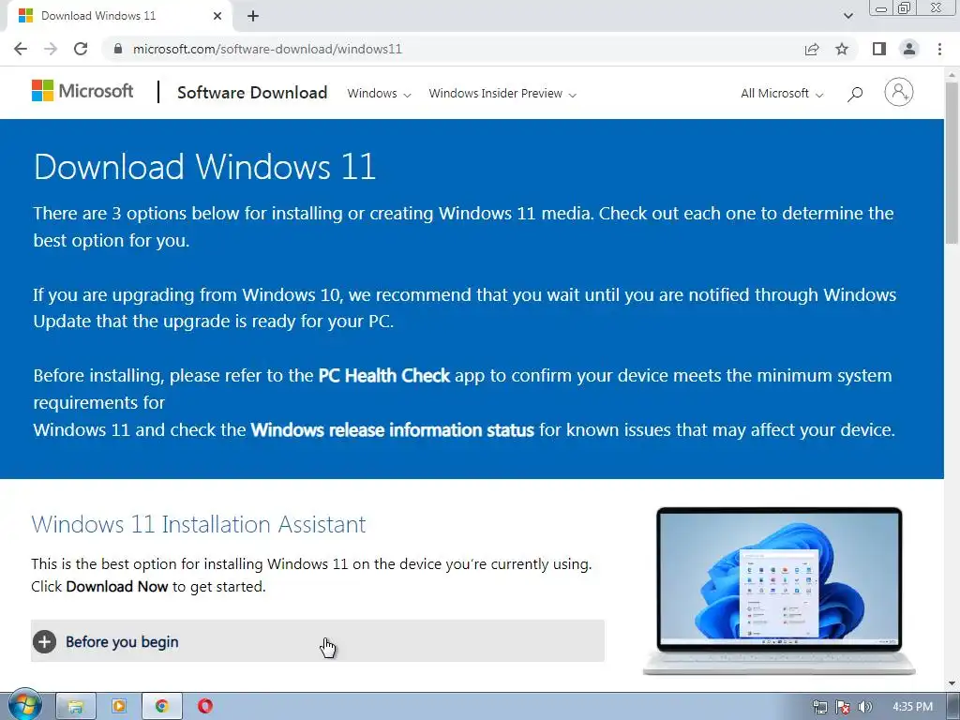This screenshot has width=960, height=720.
Task: Open File Explorer from the taskbar
Action: click(76, 707)
